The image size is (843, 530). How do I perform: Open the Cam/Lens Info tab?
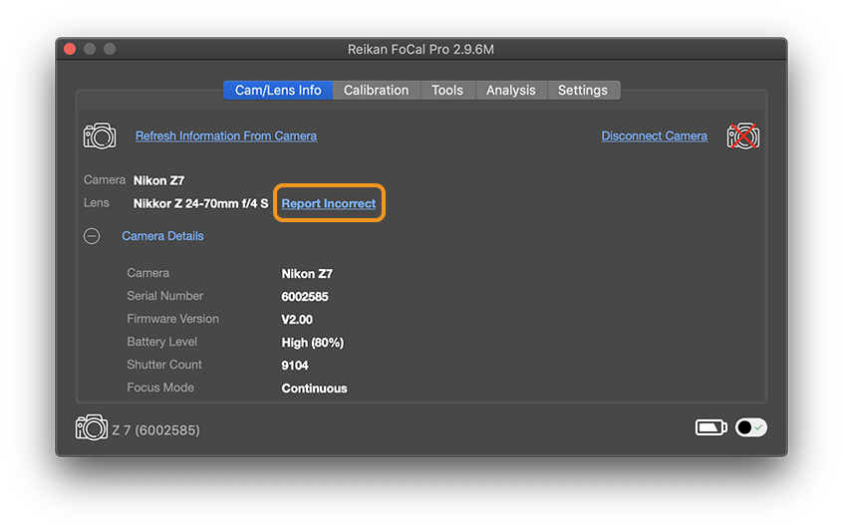pyautogui.click(x=278, y=91)
